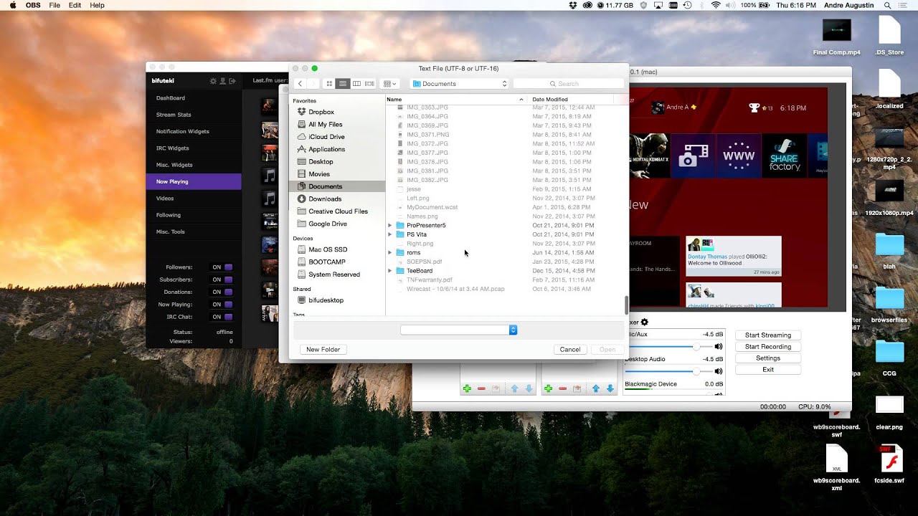This screenshot has height=516, width=918.
Task: Click Start Recording in OBS
Action: pyautogui.click(x=767, y=346)
